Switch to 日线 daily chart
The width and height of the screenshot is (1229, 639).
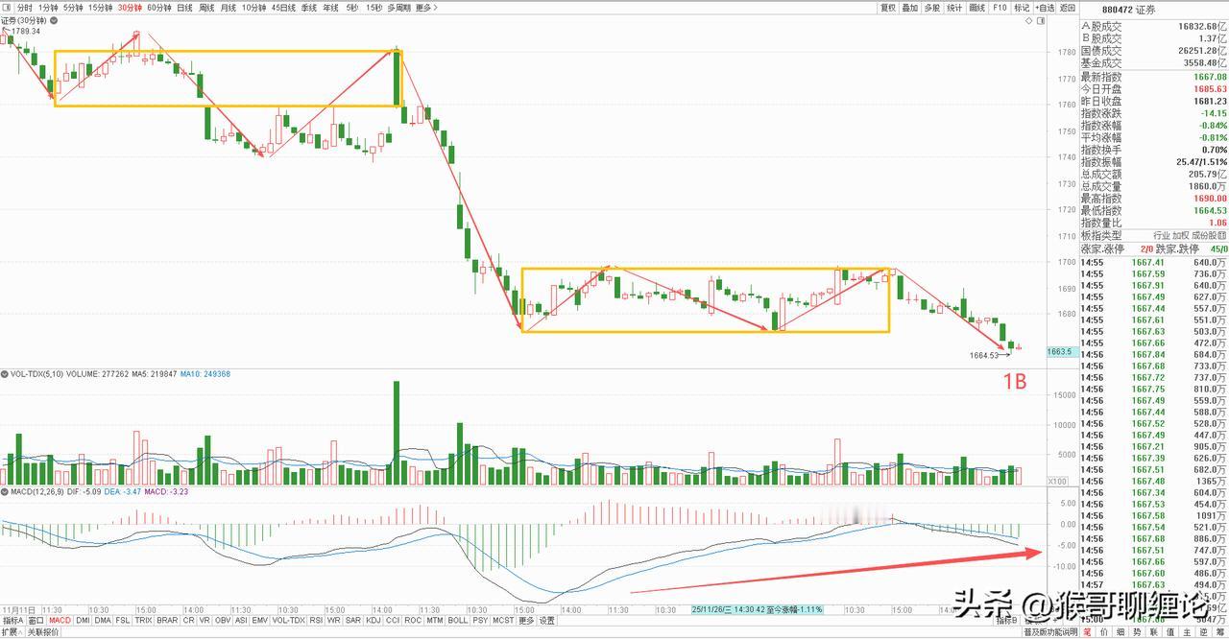click(184, 8)
